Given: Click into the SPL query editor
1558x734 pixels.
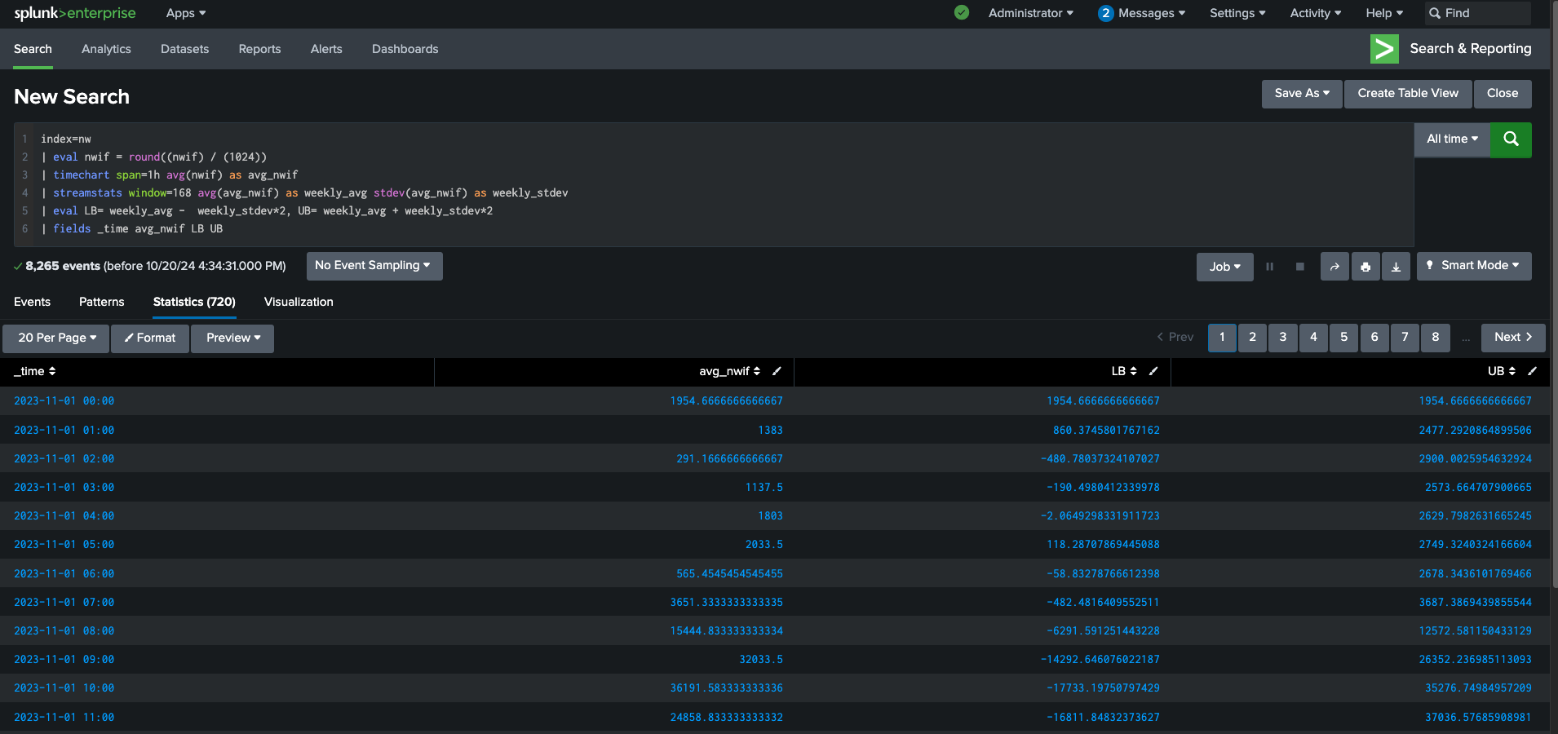Looking at the screenshot, I should tap(714, 184).
